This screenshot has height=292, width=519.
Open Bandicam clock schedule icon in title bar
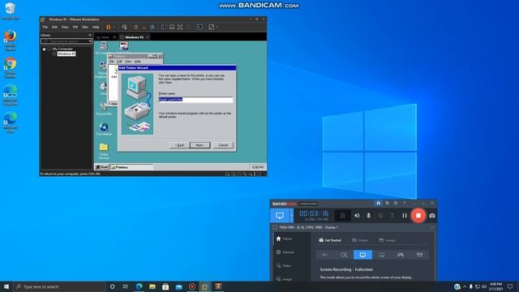[x=396, y=203]
